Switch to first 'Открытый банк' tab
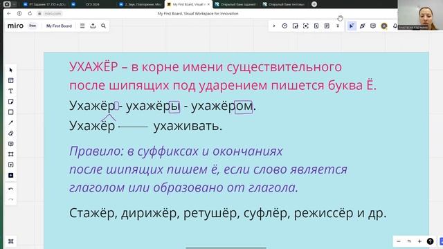 coord(235,4)
